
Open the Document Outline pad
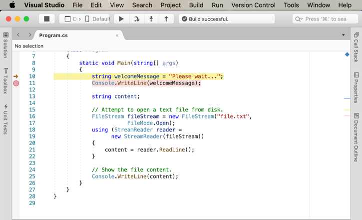pyautogui.click(x=356, y=137)
